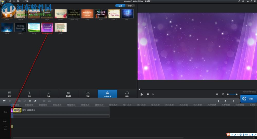This screenshot has height=139, width=257.
Task: Select the Music intro template
Action: [x=101, y=14]
